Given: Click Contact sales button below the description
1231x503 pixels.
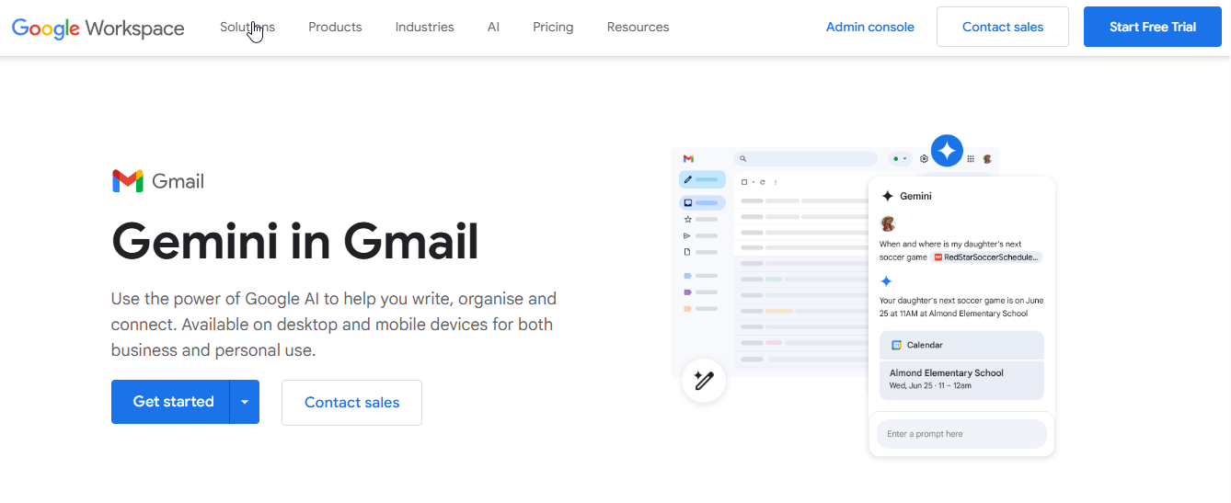Looking at the screenshot, I should pos(351,402).
